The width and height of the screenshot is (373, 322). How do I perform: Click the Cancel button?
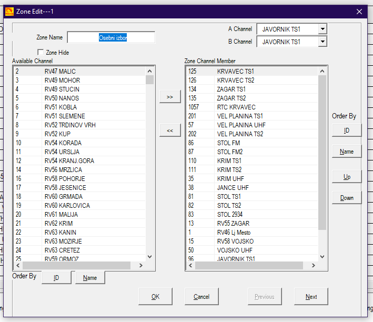click(x=201, y=297)
